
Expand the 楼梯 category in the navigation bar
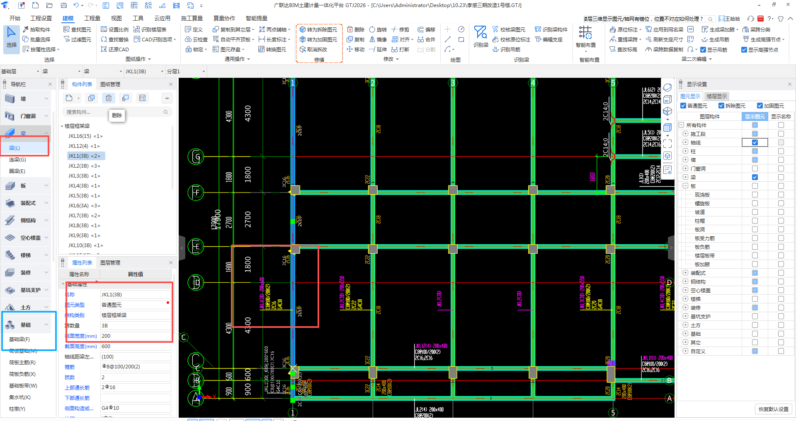pos(46,255)
